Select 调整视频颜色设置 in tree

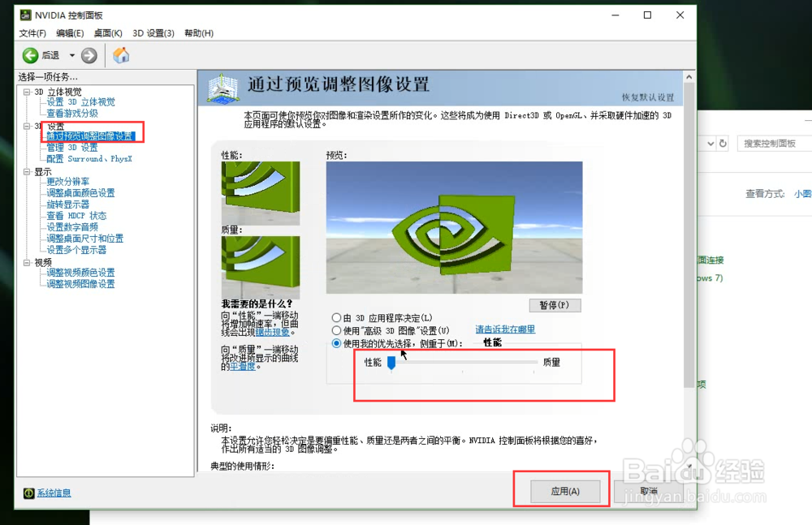click(80, 273)
